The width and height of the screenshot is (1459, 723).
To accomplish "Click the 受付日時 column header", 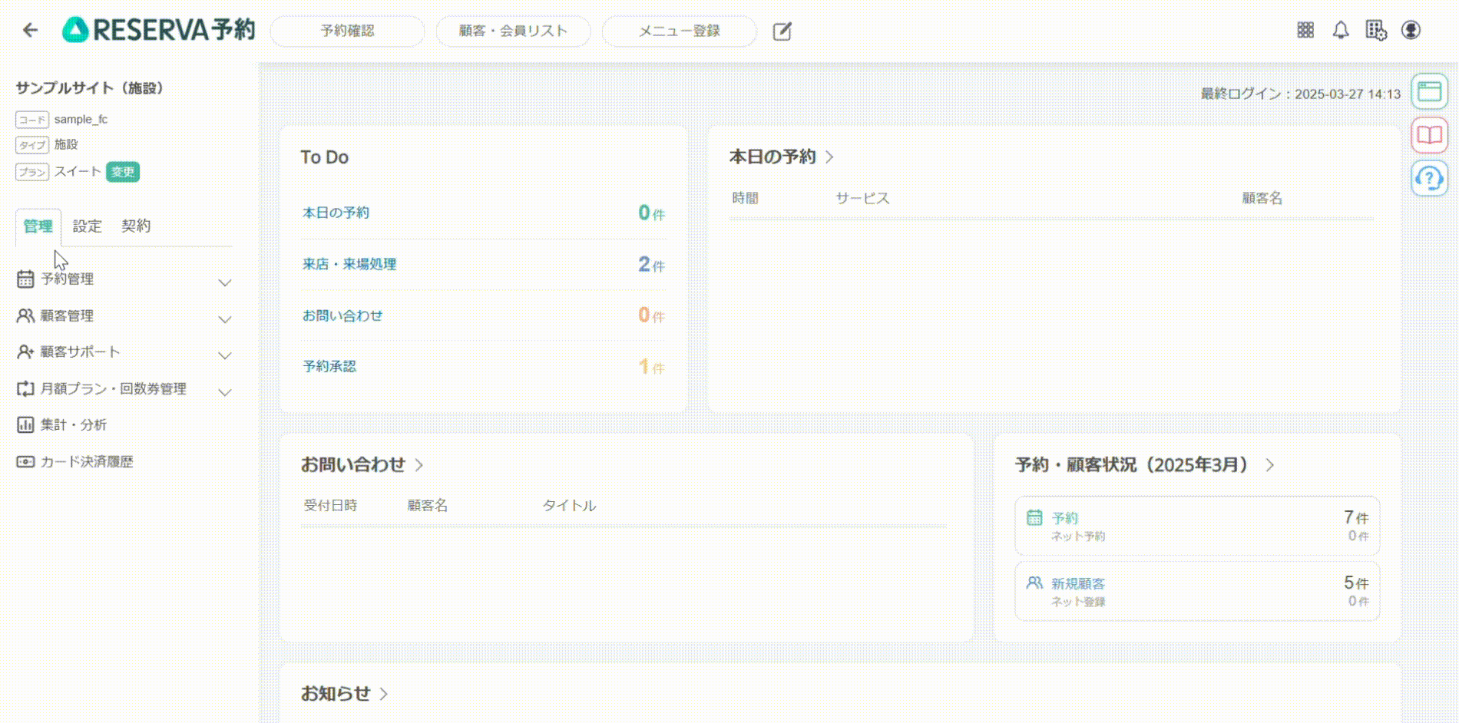I will pyautogui.click(x=330, y=505).
